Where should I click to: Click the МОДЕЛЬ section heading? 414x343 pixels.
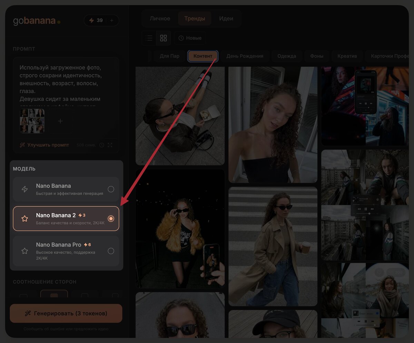(x=24, y=169)
